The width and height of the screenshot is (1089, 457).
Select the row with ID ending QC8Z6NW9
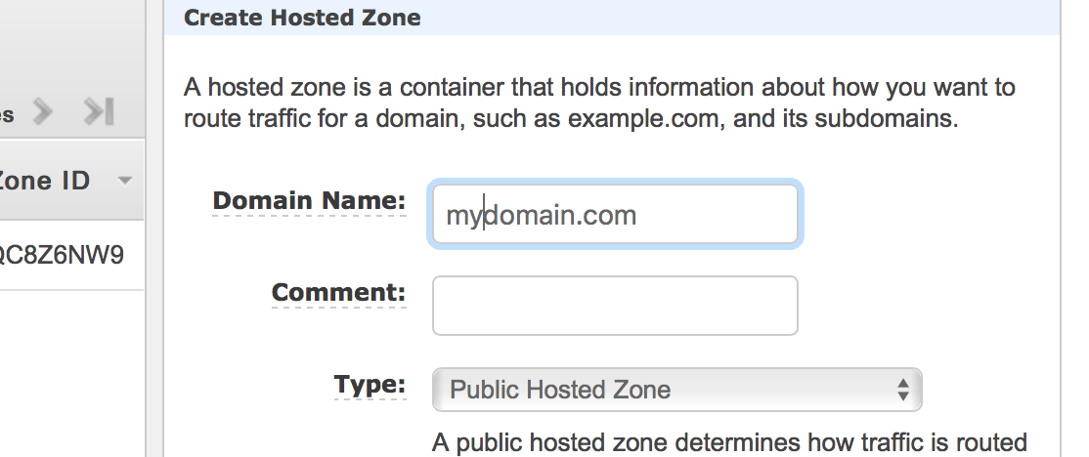tap(61, 255)
